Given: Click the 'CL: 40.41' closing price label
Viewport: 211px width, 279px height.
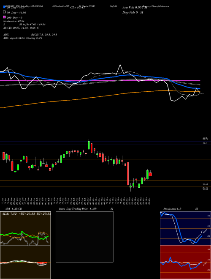Looking at the screenshot, I should pyautogui.click(x=78, y=8).
